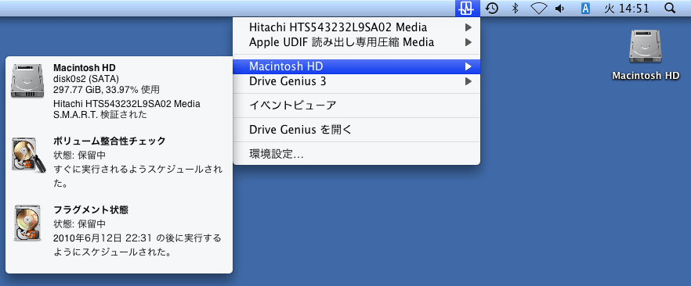
Task: Click the フラグメント状態 disk icon
Action: [x=27, y=223]
